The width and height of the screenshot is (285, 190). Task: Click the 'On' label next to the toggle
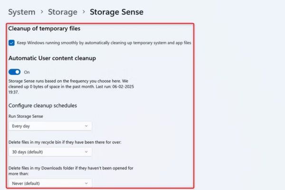tap(27, 72)
